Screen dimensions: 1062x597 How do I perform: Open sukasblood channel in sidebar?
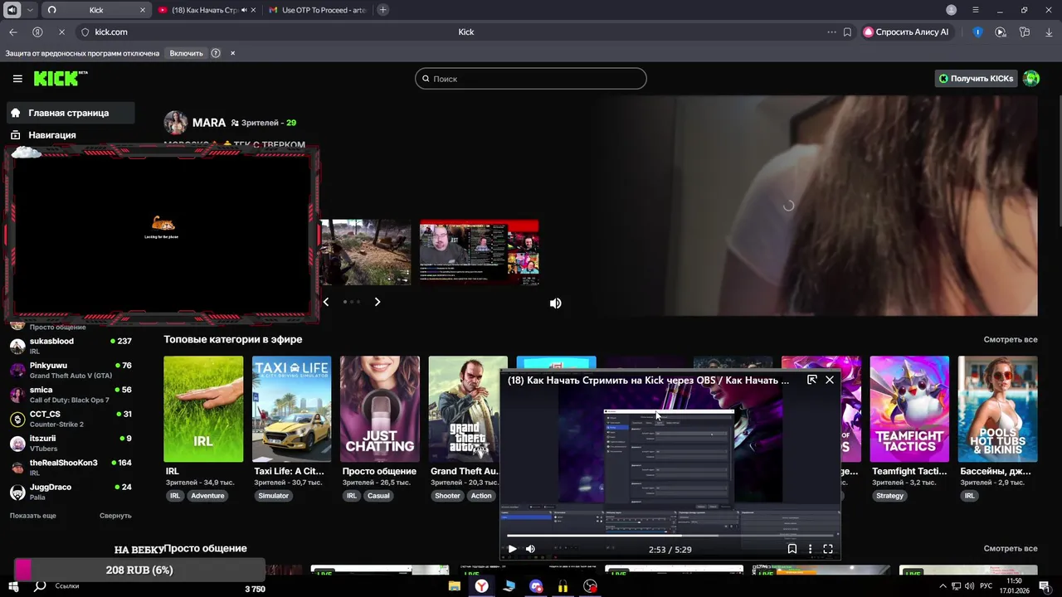(71, 346)
